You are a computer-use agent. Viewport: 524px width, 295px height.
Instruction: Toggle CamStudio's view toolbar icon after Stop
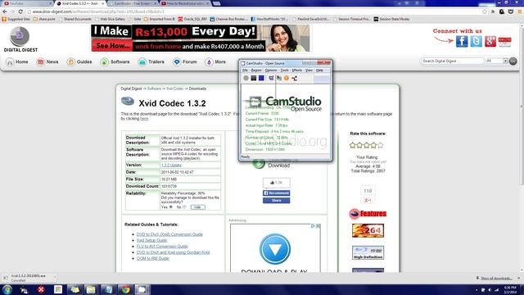(271, 78)
